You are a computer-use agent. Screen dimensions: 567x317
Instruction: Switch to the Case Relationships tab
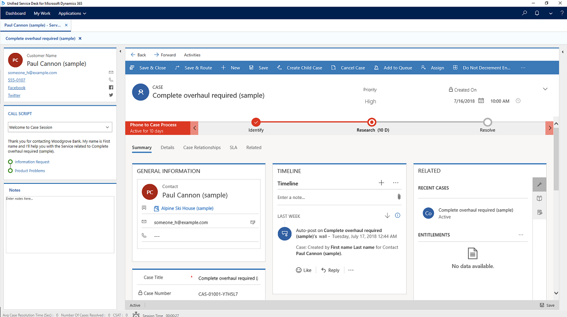pyautogui.click(x=202, y=147)
